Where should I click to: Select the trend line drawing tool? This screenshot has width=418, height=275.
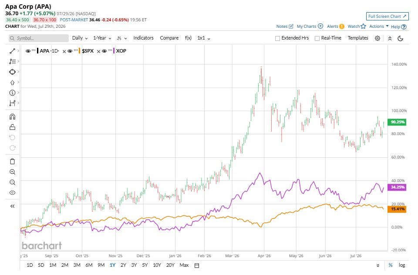click(12, 51)
